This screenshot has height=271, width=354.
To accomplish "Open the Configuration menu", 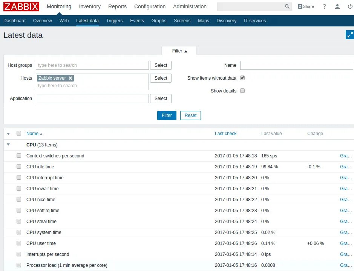I will [x=150, y=6].
